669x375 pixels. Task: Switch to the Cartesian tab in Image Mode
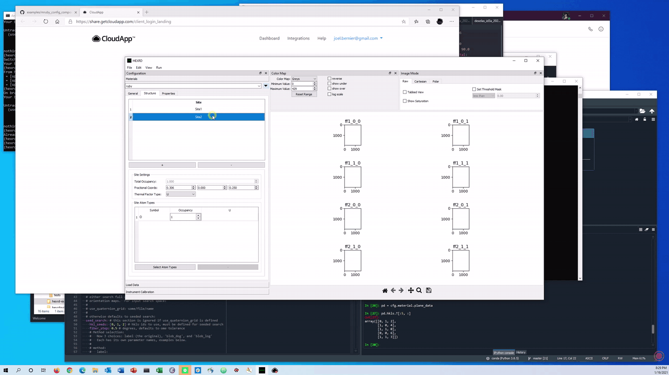[420, 81]
